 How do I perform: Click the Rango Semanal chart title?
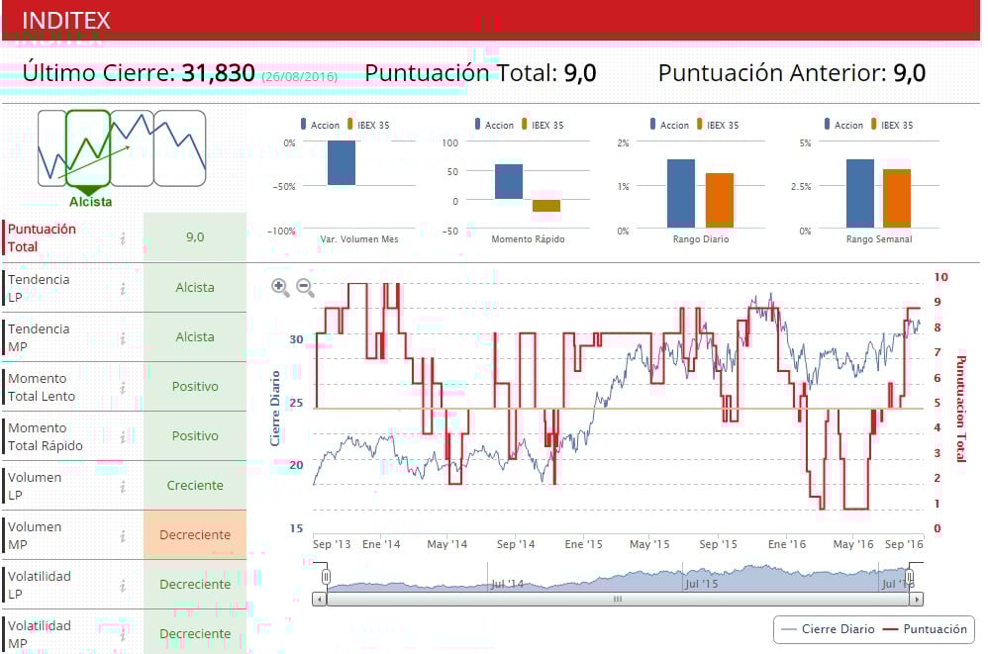tap(879, 239)
